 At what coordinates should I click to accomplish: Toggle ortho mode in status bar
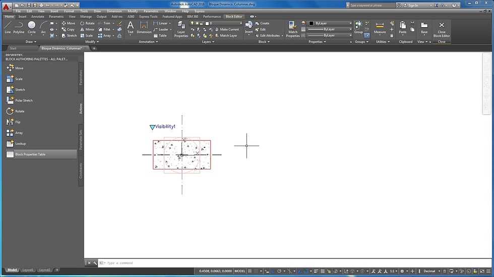(x=273, y=271)
